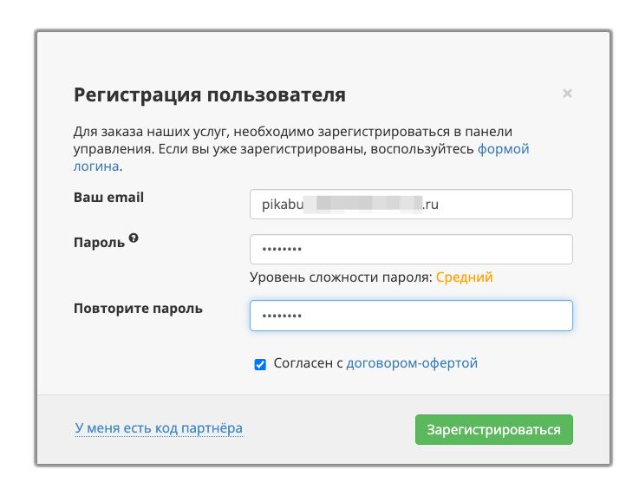Viewport: 639px width, 489px height.
Task: Click the "Ваш email" field label
Action: coord(108,198)
